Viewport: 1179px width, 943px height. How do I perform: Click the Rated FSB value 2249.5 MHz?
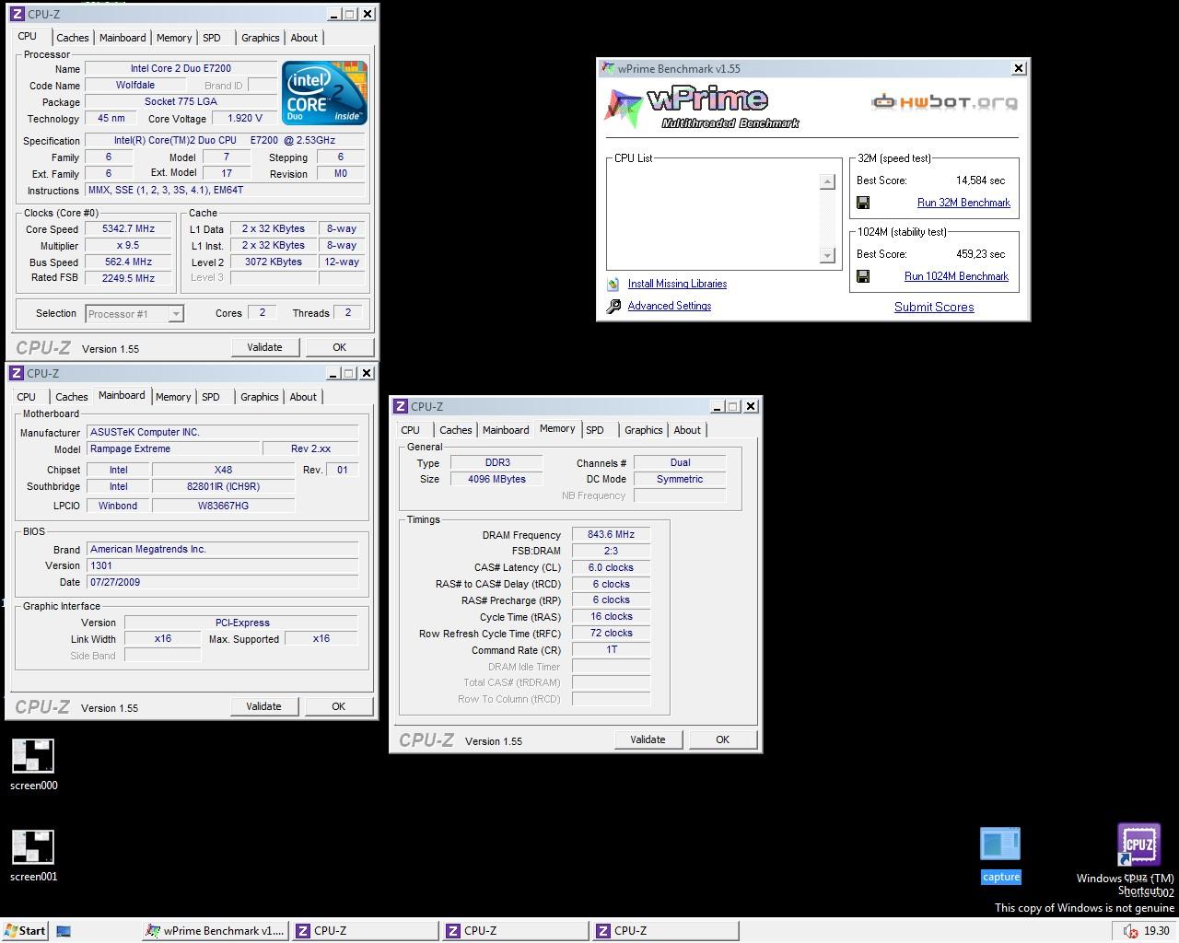click(128, 278)
